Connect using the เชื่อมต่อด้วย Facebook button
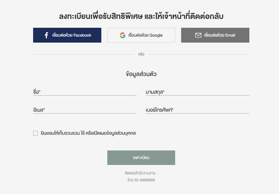The width and height of the screenshot is (279, 194). (x=67, y=35)
